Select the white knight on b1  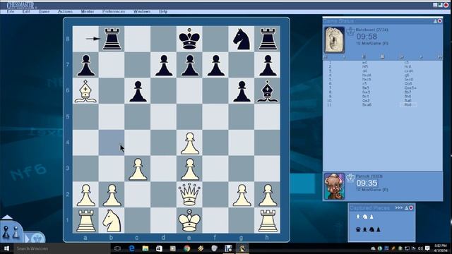click(x=112, y=221)
